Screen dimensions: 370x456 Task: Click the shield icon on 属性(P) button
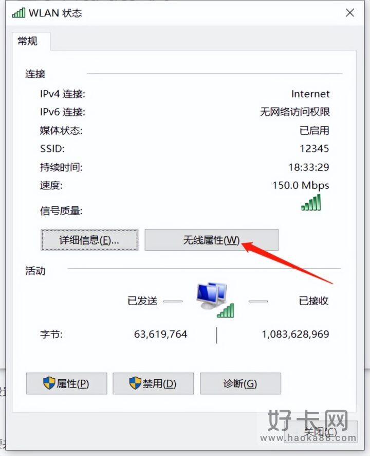pos(49,383)
